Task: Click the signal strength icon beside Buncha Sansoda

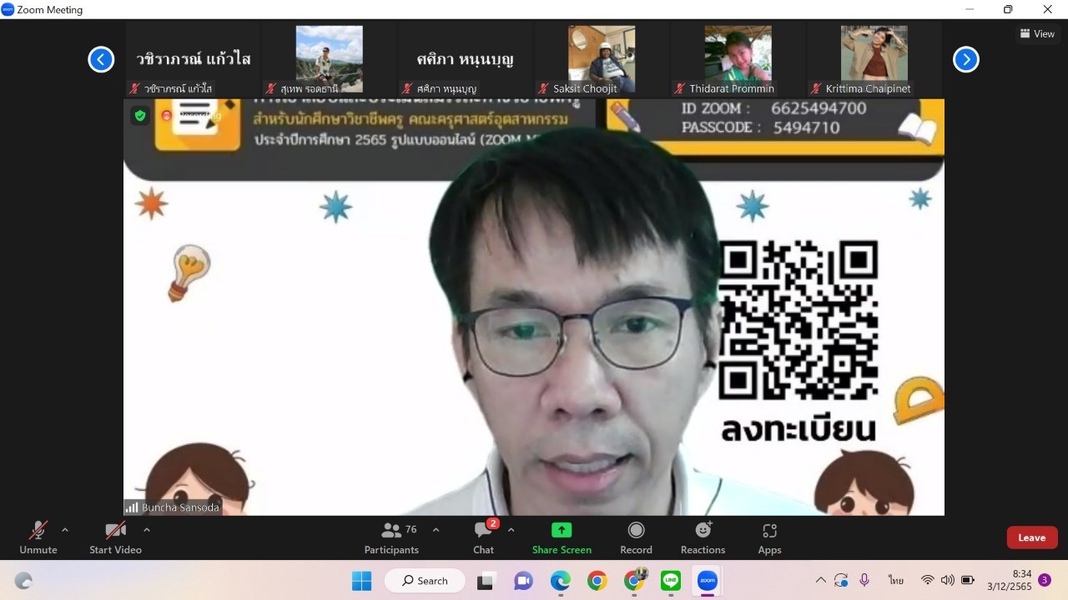Action: tap(132, 507)
